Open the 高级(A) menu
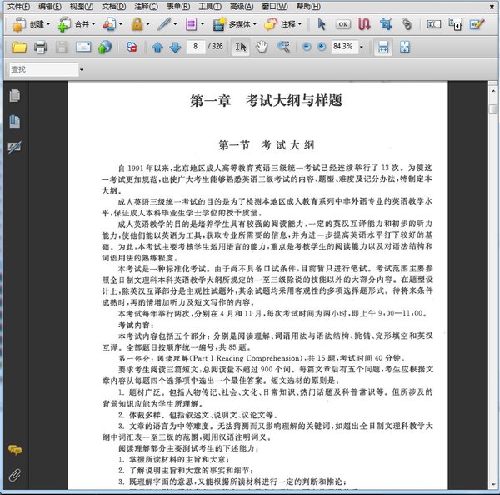 click(x=242, y=7)
